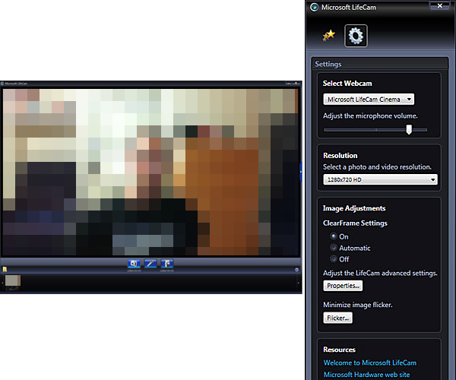Image resolution: width=456 pixels, height=380 pixels.
Task: Start video recording with the camcorder button
Action: tap(167, 264)
